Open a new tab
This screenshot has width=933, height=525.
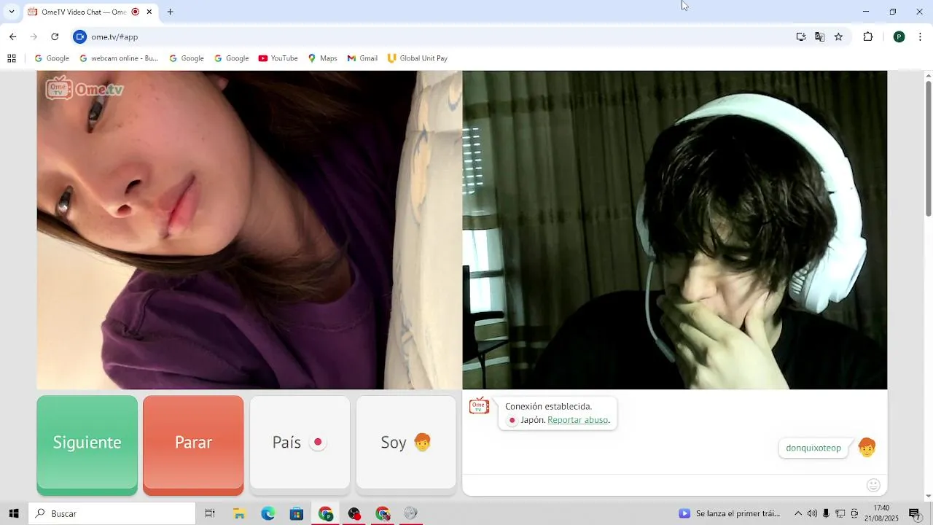point(170,12)
